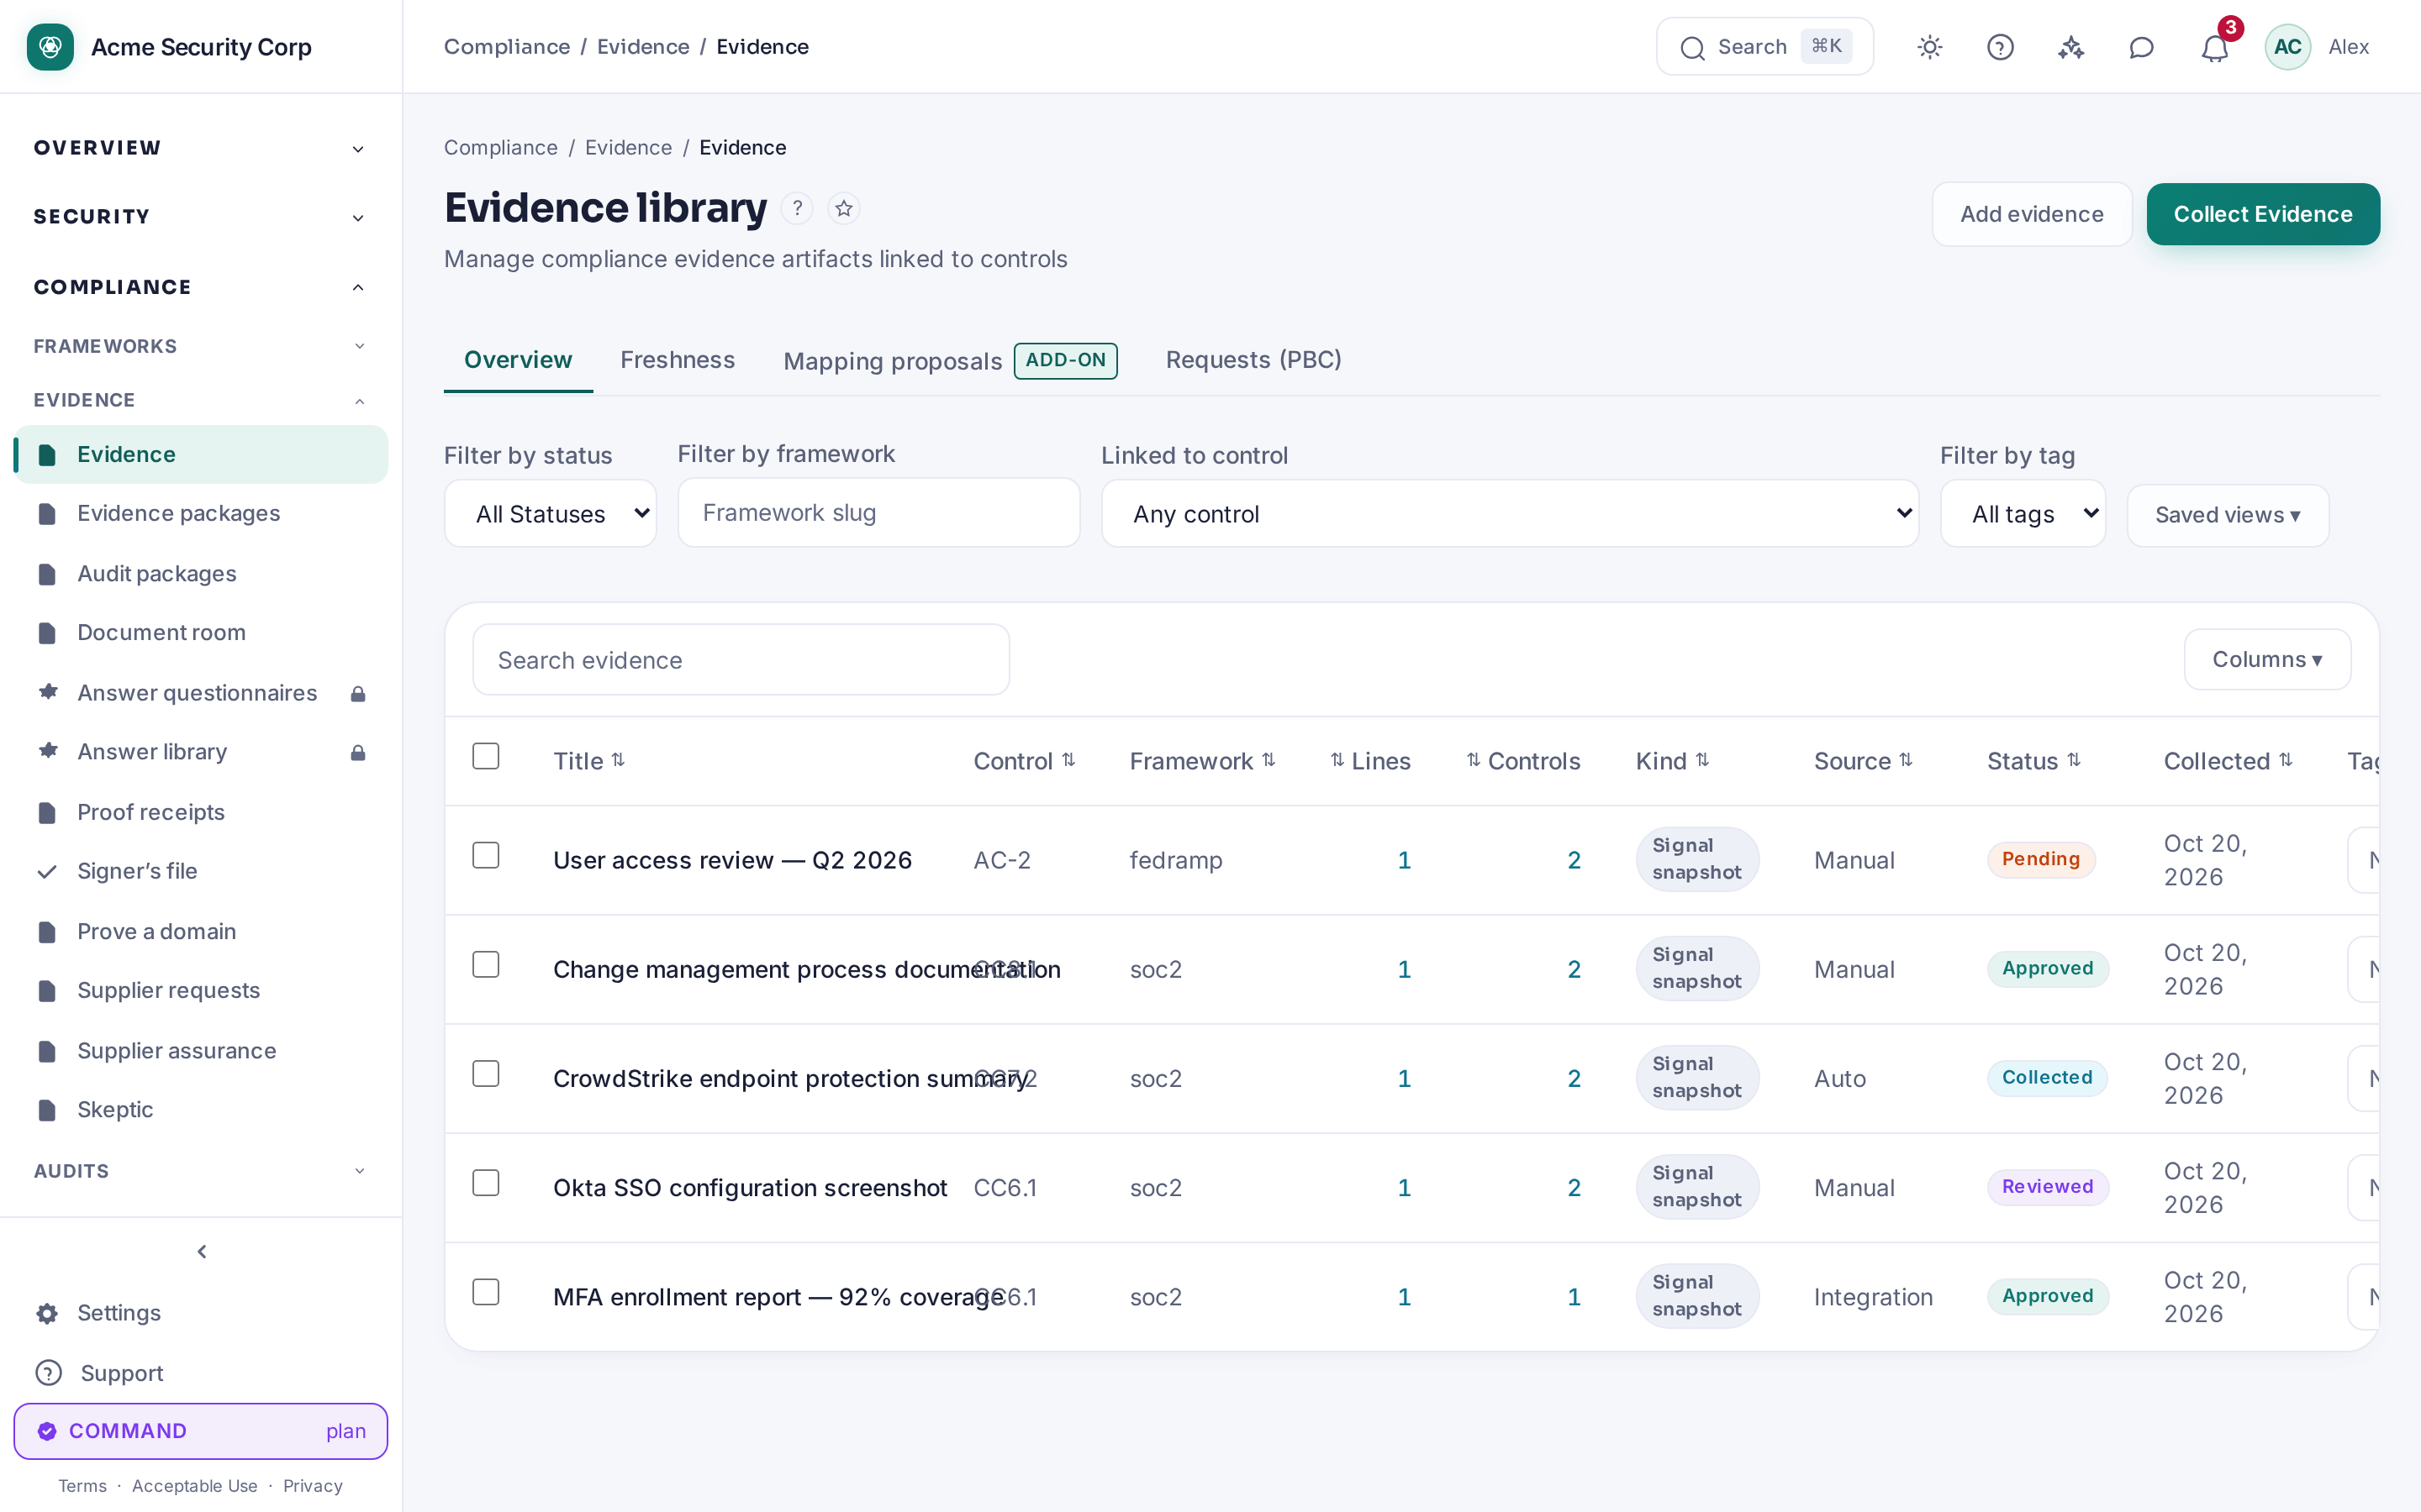
Task: Check the User access review — Q2 2026 row
Action: (x=485, y=855)
